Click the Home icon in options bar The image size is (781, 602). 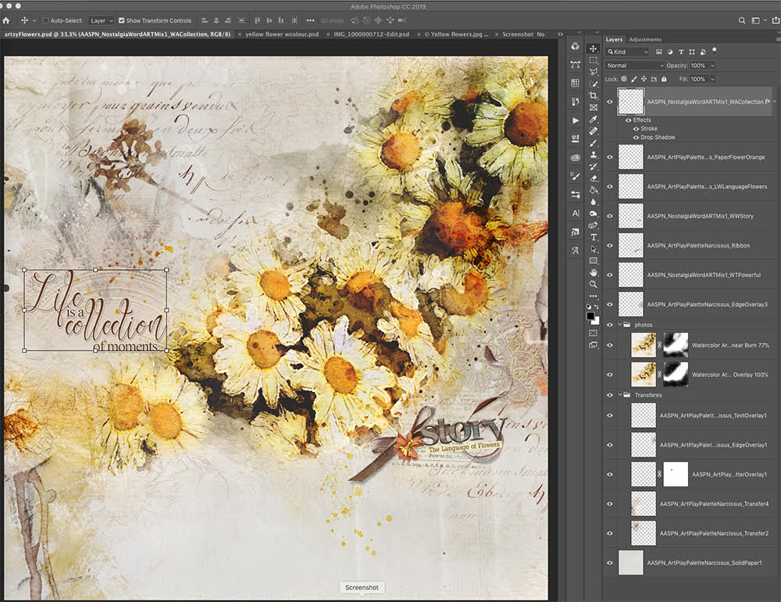(x=6, y=20)
